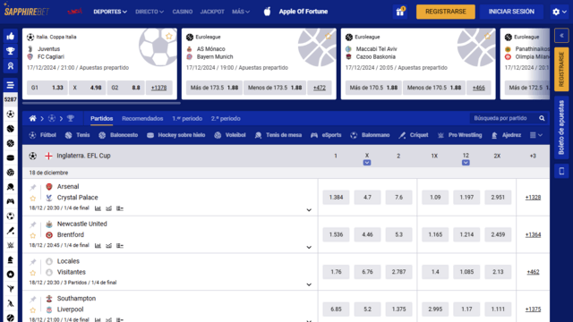Favorite the Southampton vs Liverpool match
The height and width of the screenshot is (322, 573).
(33, 310)
